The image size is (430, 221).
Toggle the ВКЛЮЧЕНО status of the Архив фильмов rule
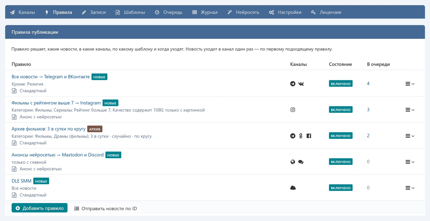coord(341,136)
